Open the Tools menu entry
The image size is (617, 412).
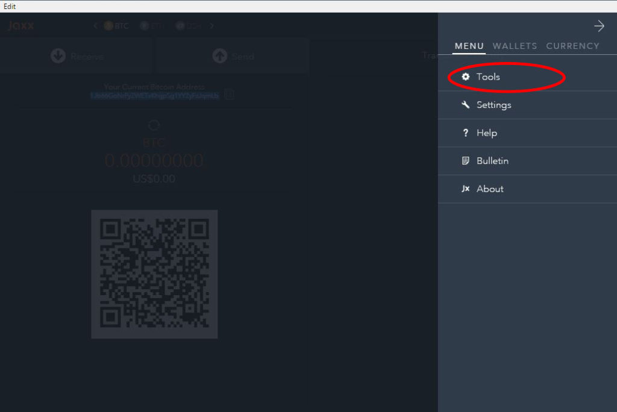pos(527,77)
